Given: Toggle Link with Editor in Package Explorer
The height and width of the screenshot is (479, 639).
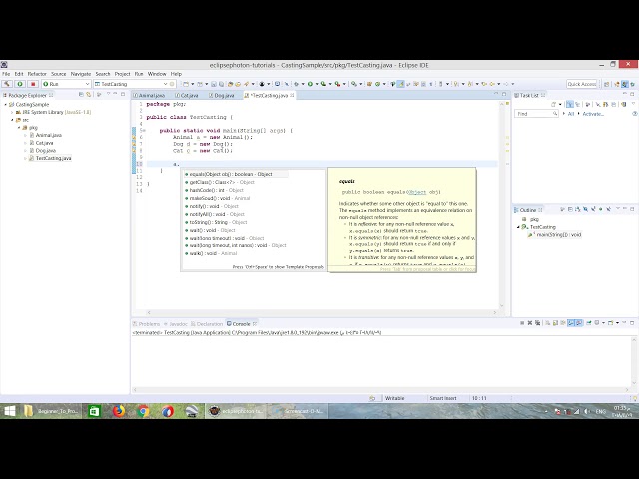Looking at the screenshot, I should [89, 95].
